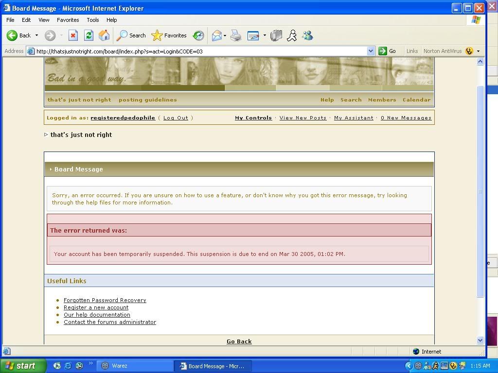Click the "The error returned was:" heading
Image resolution: width=498 pixels, height=373 pixels.
pyautogui.click(x=89, y=230)
